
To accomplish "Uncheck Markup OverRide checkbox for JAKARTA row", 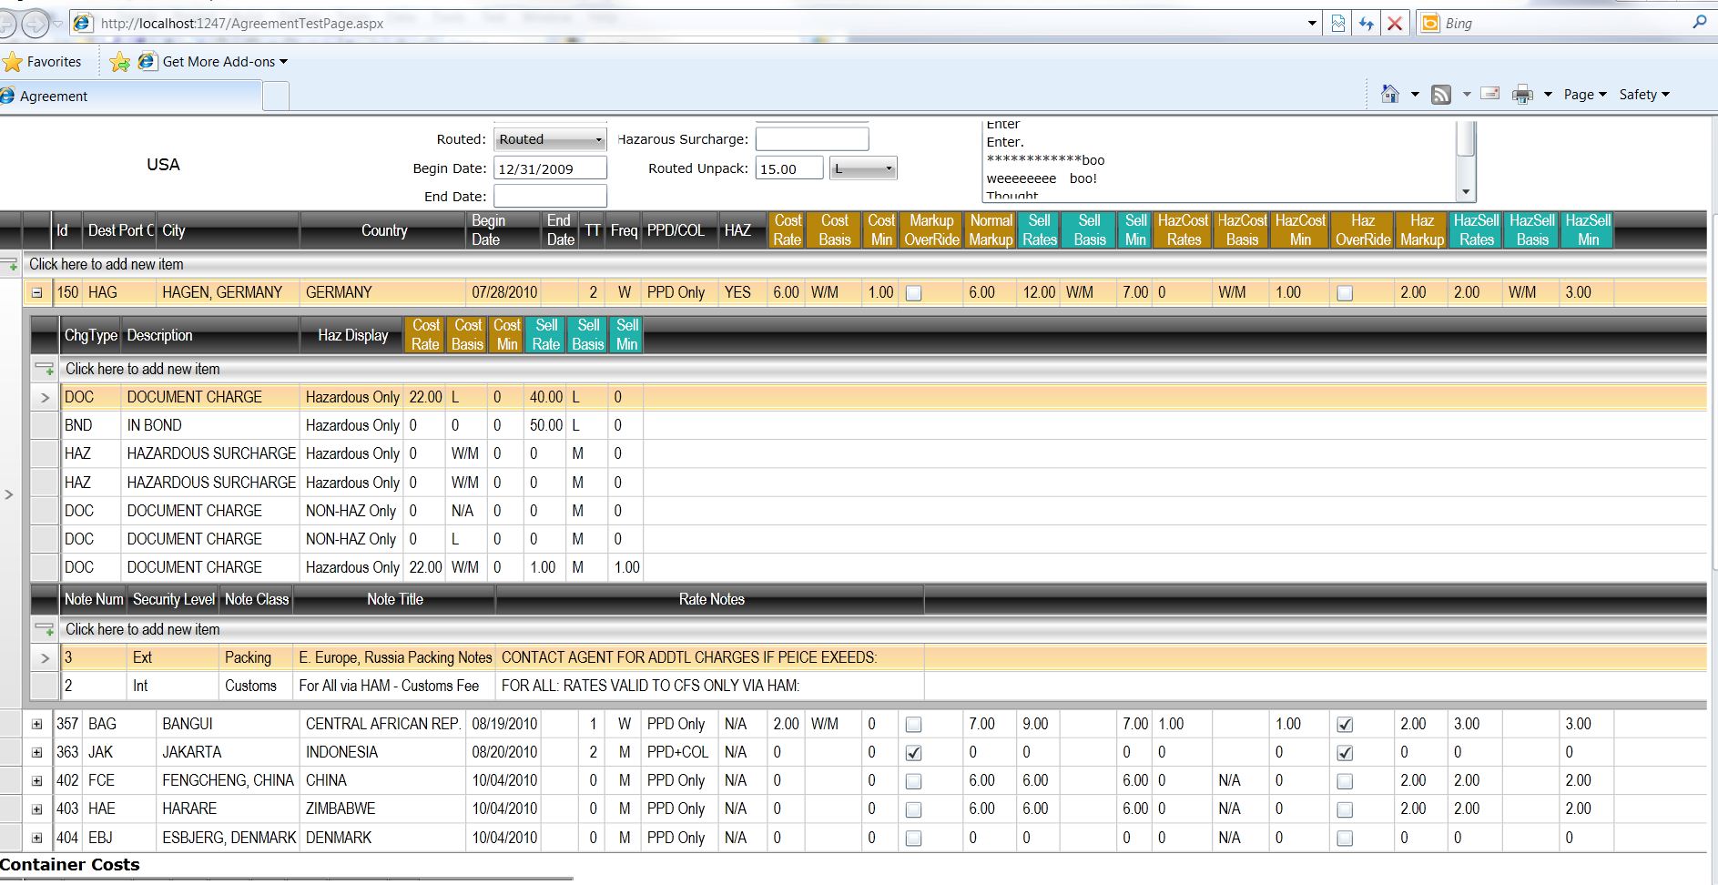I will point(914,753).
